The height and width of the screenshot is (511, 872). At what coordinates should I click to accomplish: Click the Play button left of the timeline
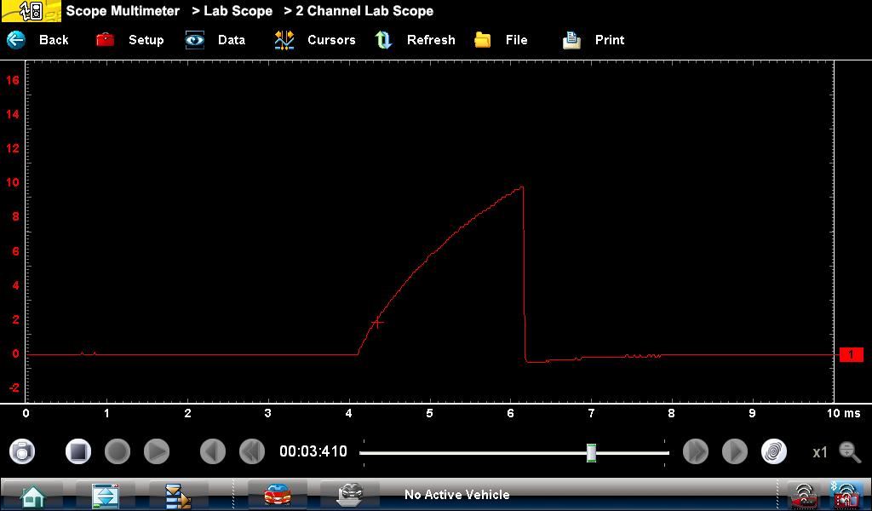click(x=157, y=451)
